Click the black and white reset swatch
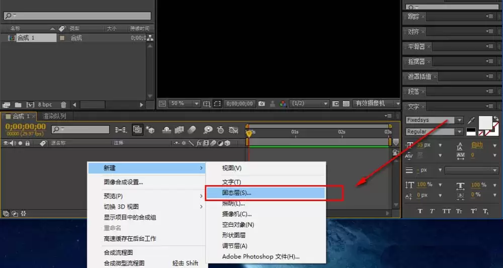503x268 pixels. pyautogui.click(x=471, y=132)
